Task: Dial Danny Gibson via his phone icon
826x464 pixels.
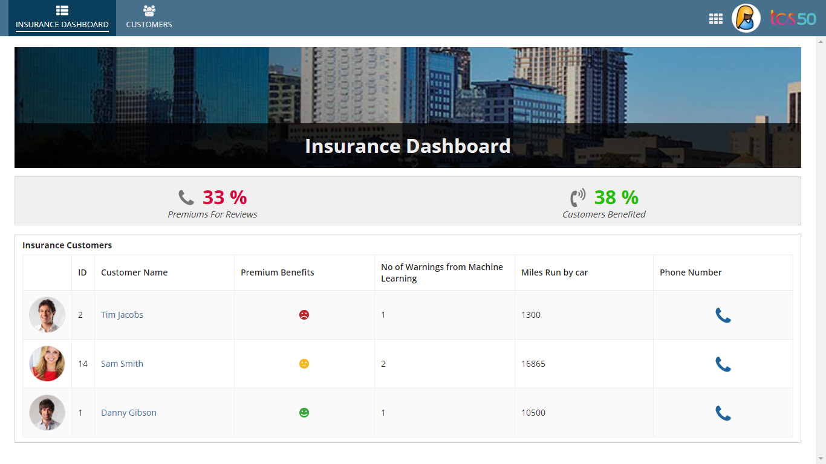Action: click(723, 413)
